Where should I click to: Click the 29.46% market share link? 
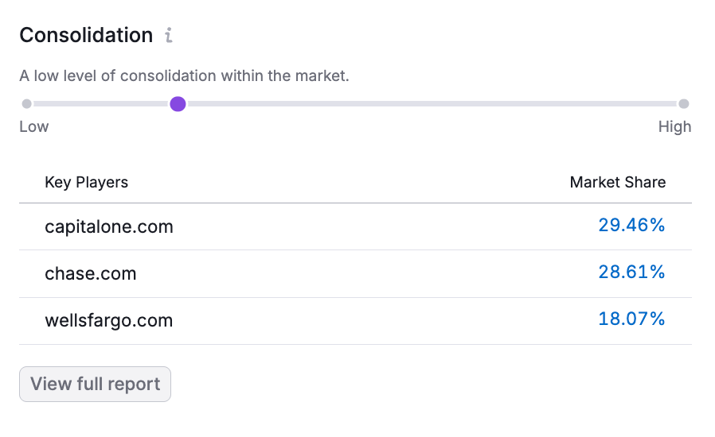pos(631,226)
